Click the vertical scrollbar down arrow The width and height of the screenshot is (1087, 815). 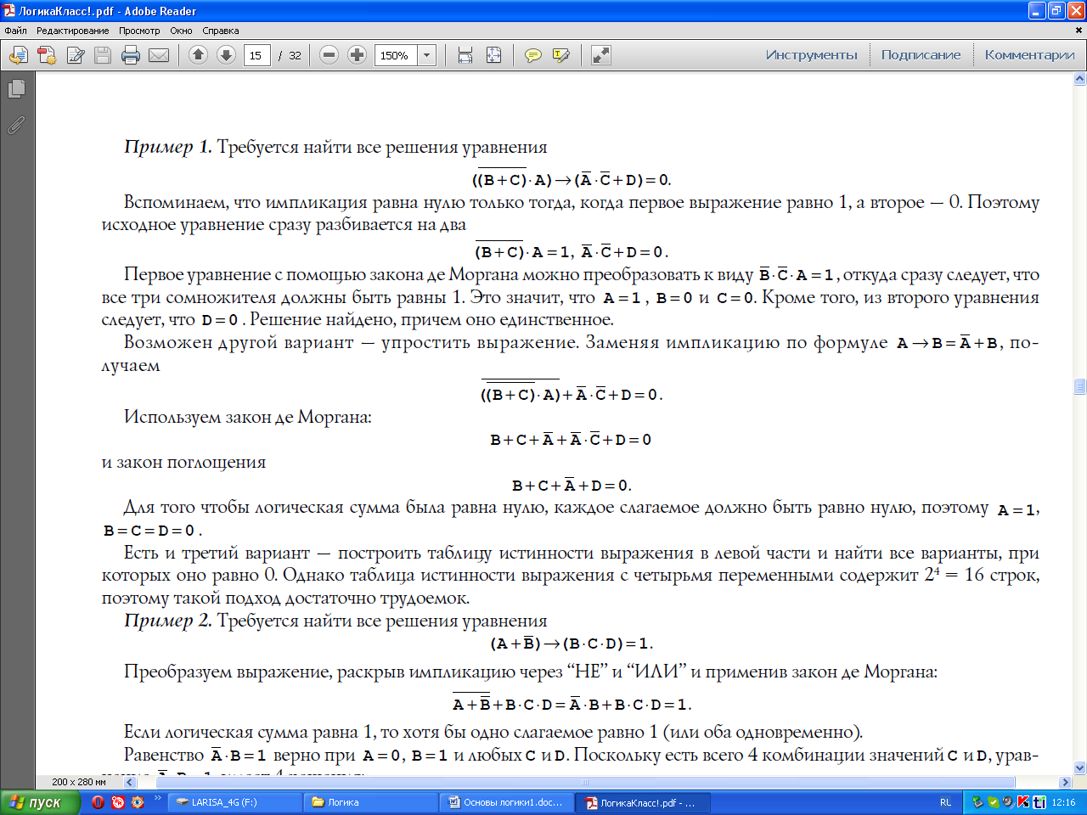click(x=1080, y=768)
